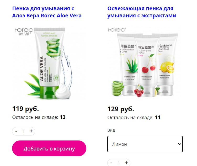Decrease quantity of Aloe Vera foam
The width and height of the screenshot is (197, 166).
click(16, 131)
